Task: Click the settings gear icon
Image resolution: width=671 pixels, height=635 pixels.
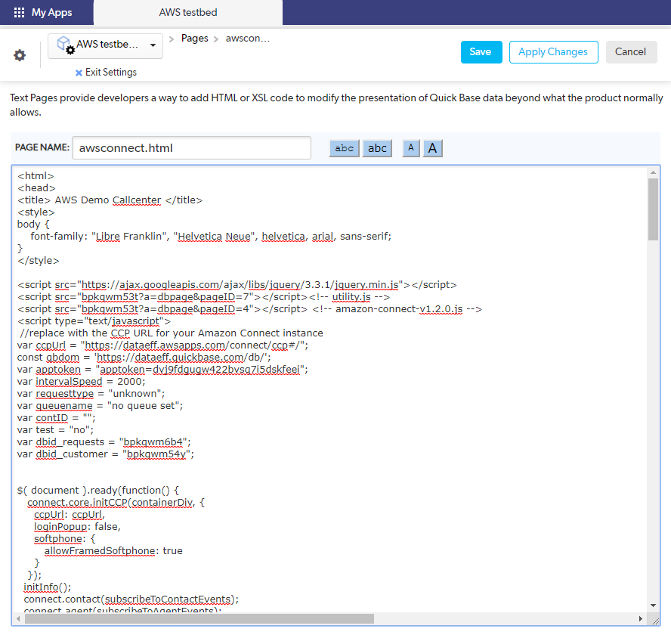Action: (x=20, y=55)
